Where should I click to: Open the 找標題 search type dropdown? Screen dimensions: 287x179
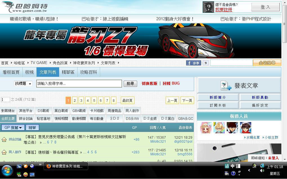pyautogui.click(x=23, y=84)
